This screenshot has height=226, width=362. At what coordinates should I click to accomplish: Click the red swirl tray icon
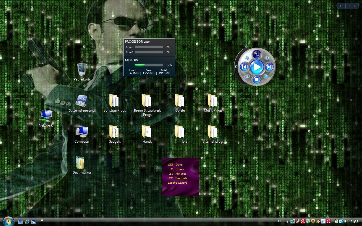click(328, 221)
